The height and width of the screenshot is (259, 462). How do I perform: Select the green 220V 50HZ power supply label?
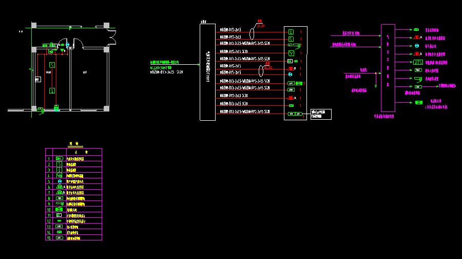click(x=161, y=68)
